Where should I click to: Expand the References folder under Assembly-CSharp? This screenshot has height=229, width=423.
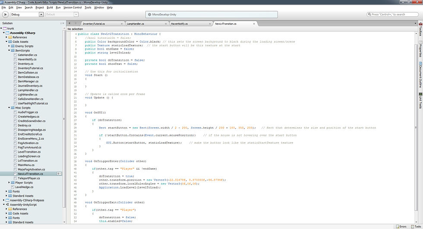(6, 37)
